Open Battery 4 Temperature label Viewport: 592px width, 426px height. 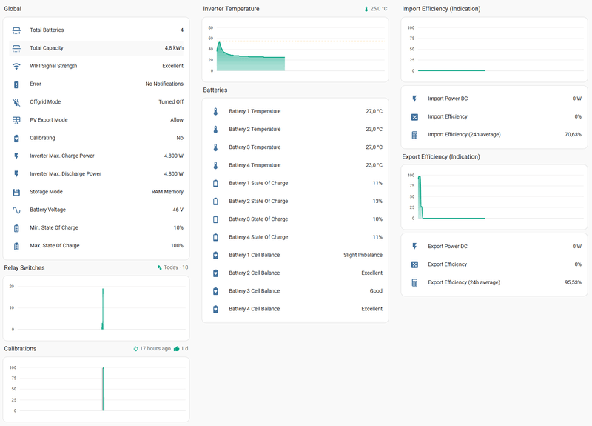[255, 165]
